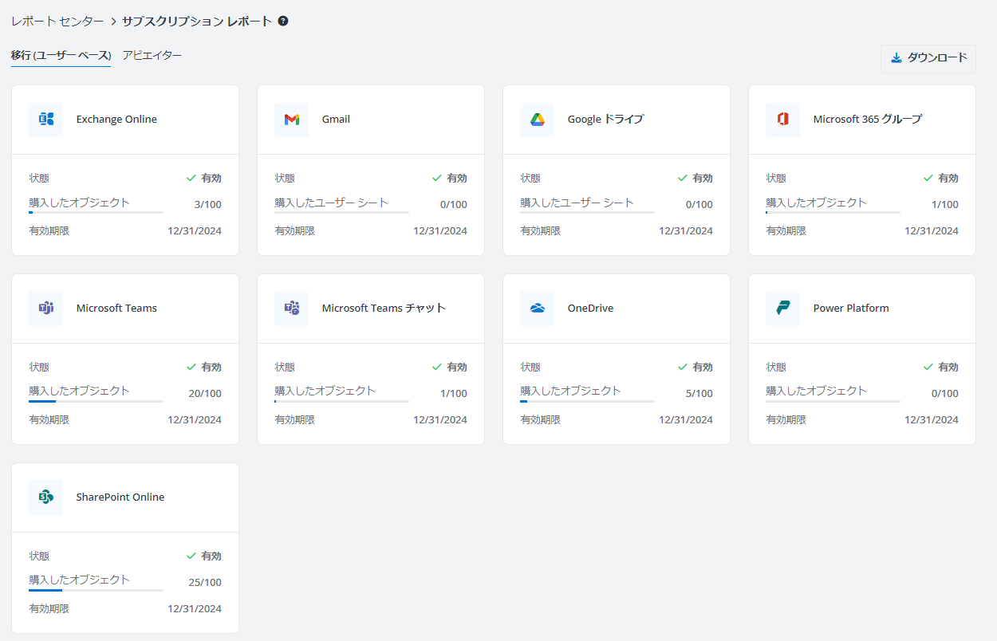
Task: Click the SharePoint Online card title
Action: [120, 497]
